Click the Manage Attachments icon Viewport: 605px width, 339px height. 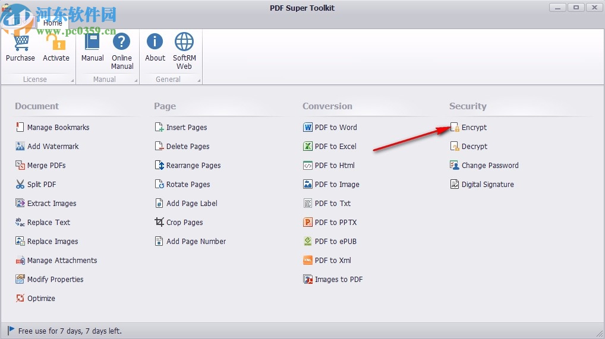point(20,260)
